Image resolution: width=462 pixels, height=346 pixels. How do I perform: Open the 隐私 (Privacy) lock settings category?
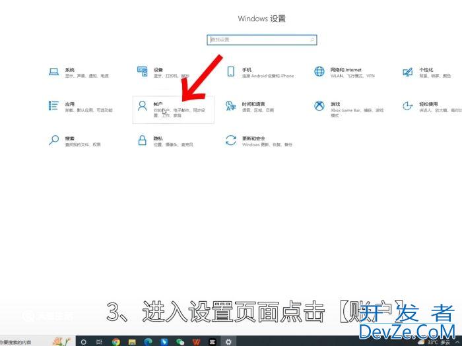click(x=165, y=141)
